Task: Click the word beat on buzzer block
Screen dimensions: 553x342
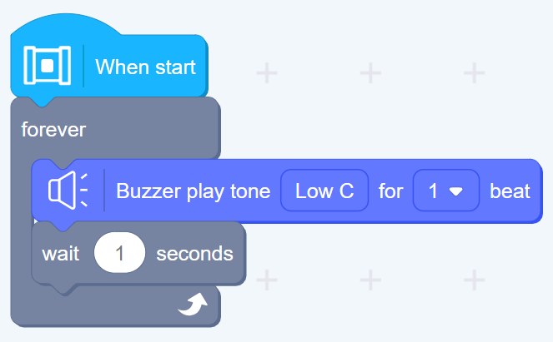Action: (x=510, y=191)
